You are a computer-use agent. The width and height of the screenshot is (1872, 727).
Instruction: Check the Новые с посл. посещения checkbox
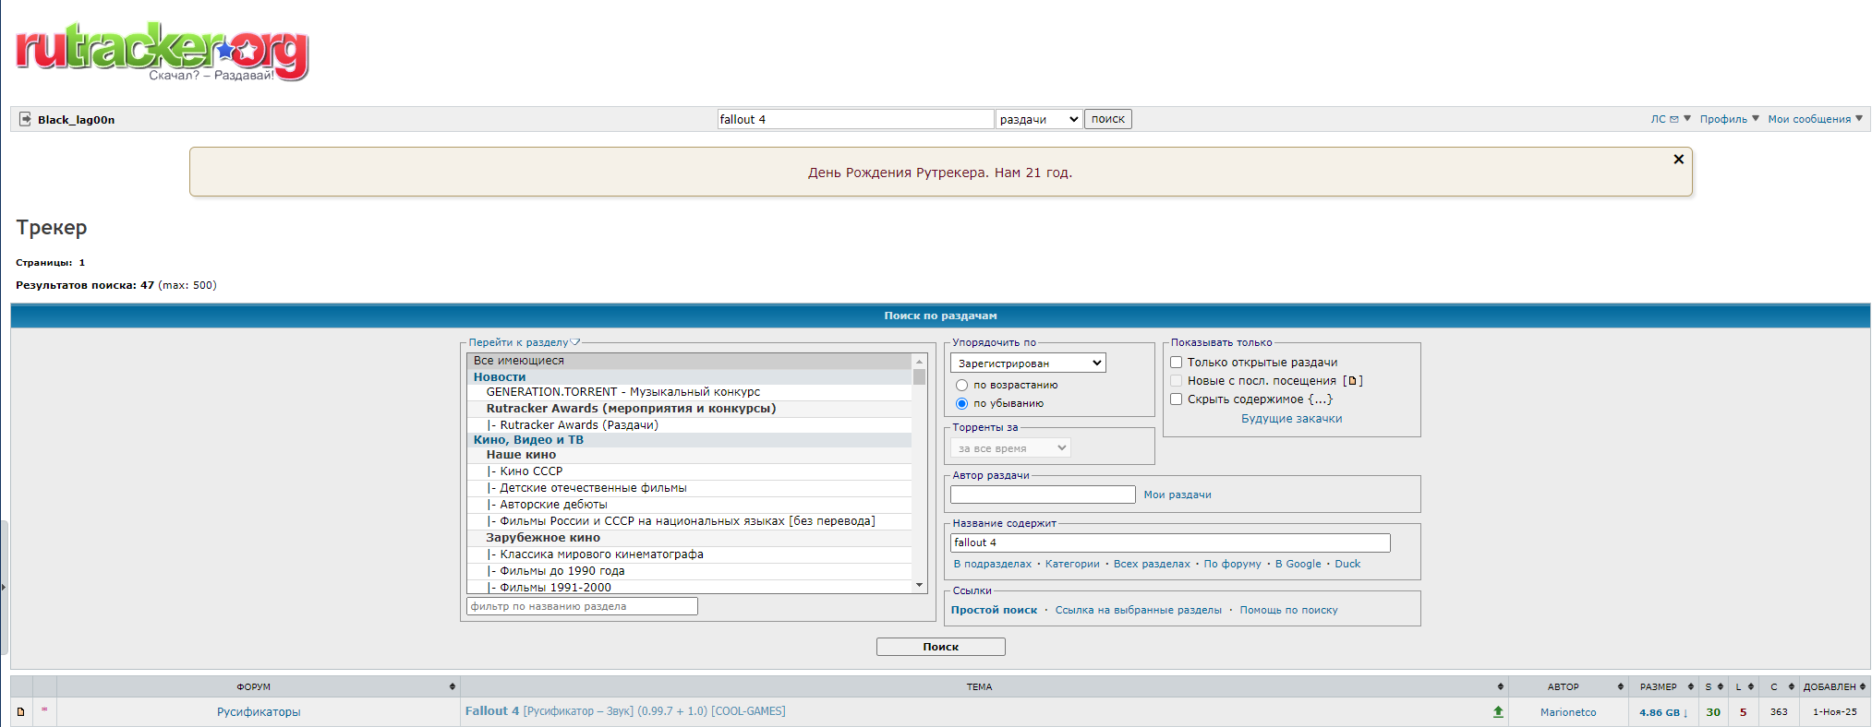pyautogui.click(x=1177, y=381)
